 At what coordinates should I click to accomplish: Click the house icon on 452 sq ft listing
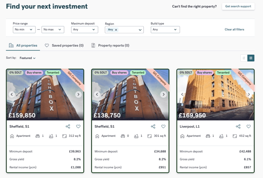(x=182, y=136)
